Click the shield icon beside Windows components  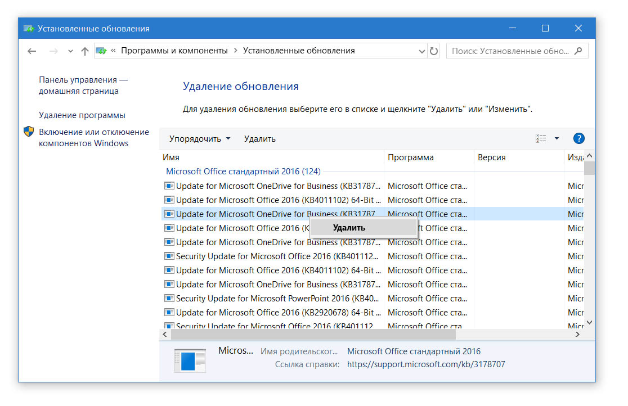29,132
